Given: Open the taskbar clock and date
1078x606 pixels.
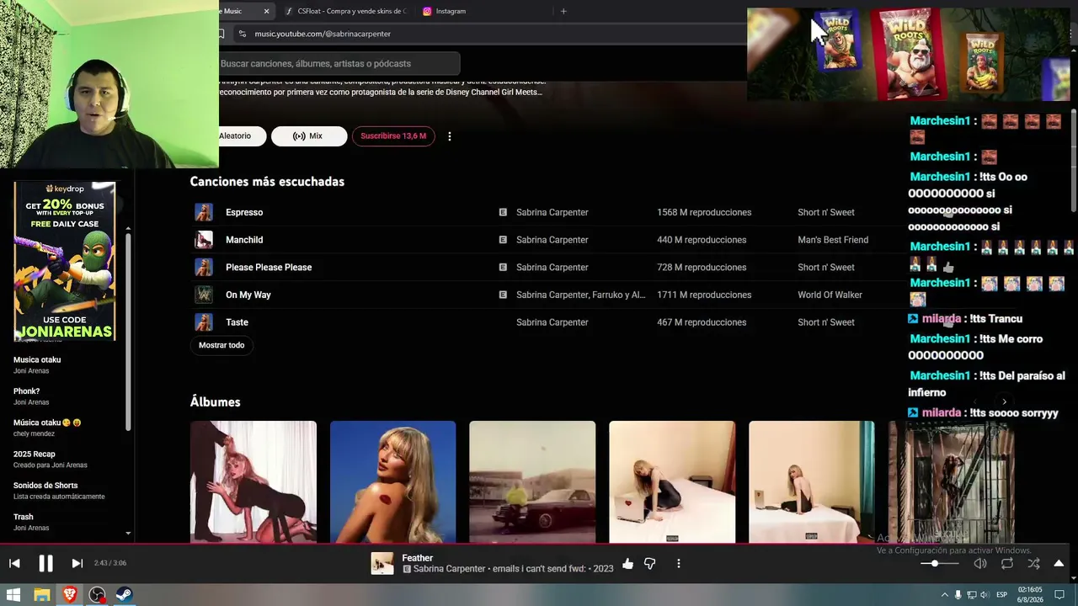Looking at the screenshot, I should [x=1030, y=595].
